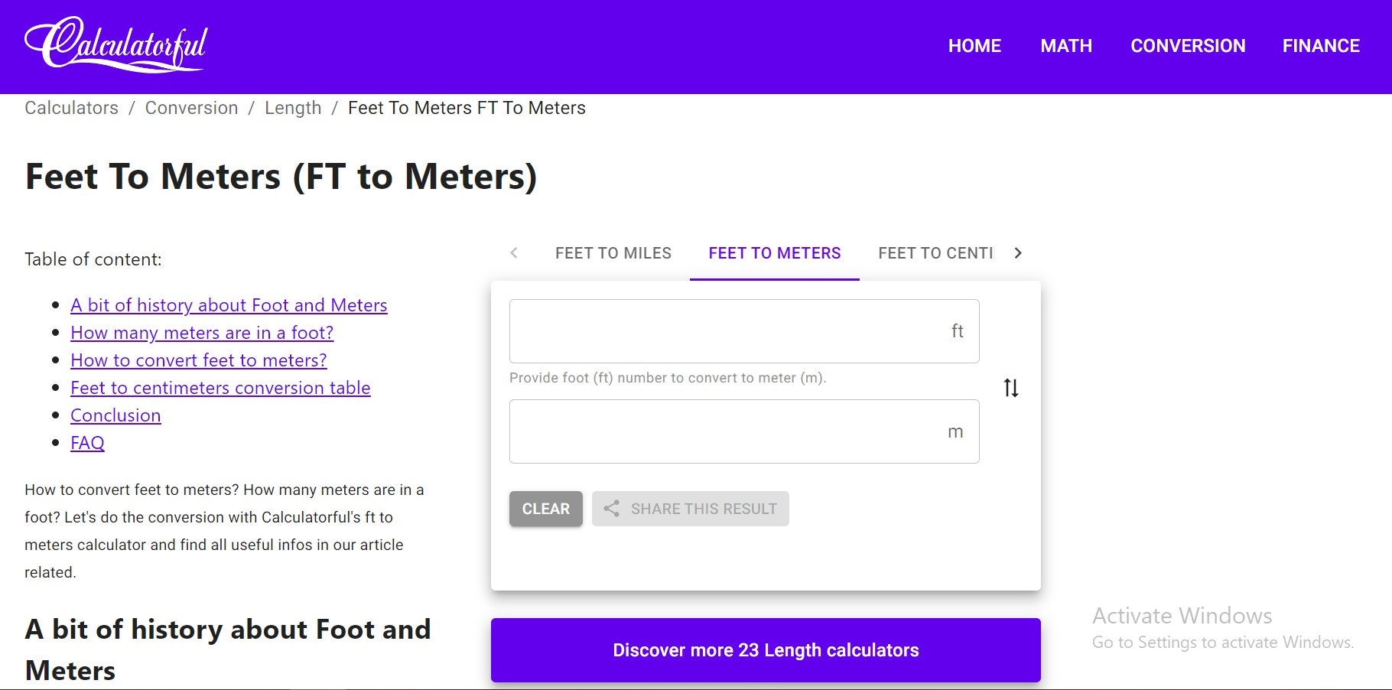Open the Finance section from the navigation bar
The width and height of the screenshot is (1392, 690).
(1321, 46)
